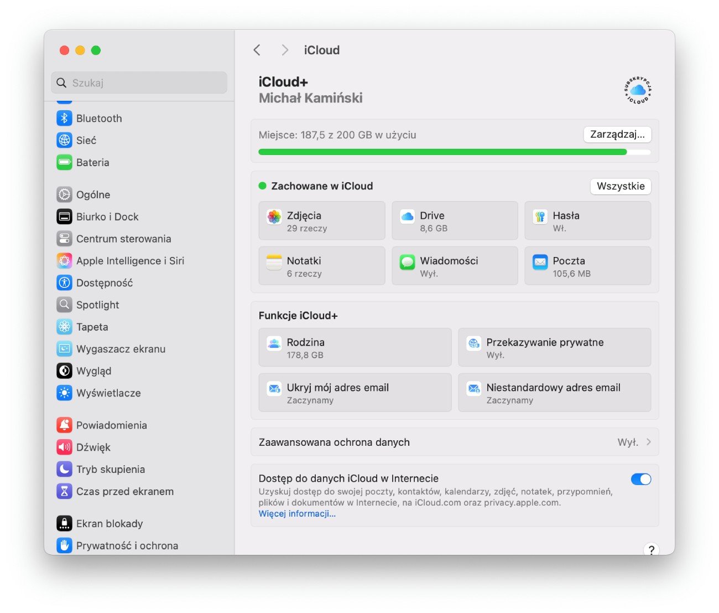Screen dimensions: 719x613
Task: Click the Poczta envelope icon
Action: pyautogui.click(x=540, y=262)
